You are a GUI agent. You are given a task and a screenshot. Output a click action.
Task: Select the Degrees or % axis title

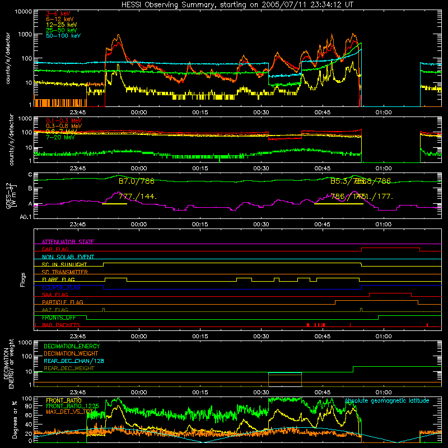(15, 419)
